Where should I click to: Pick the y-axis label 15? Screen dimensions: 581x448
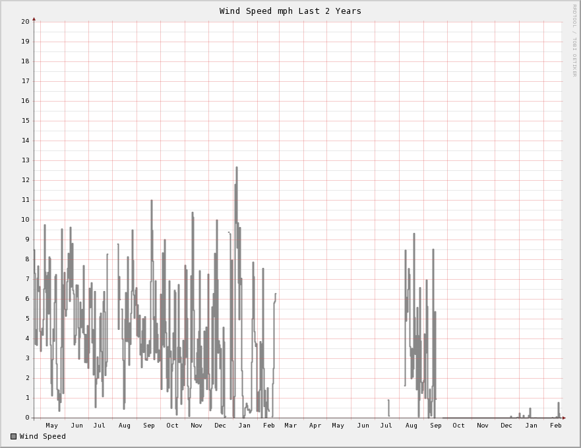pos(25,121)
